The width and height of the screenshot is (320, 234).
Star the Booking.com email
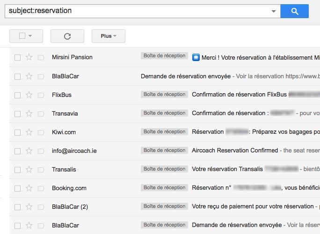29,188
